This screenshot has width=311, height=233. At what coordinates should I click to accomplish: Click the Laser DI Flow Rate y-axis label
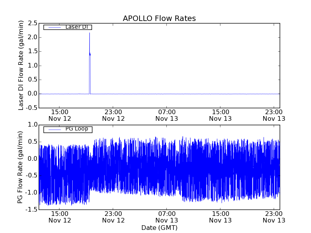pos(21,65)
